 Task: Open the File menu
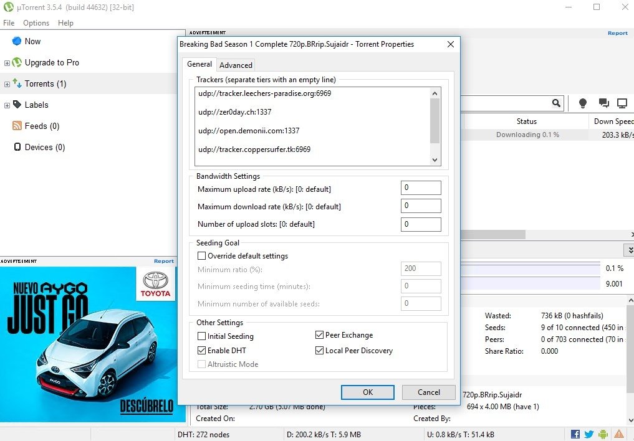[x=9, y=23]
